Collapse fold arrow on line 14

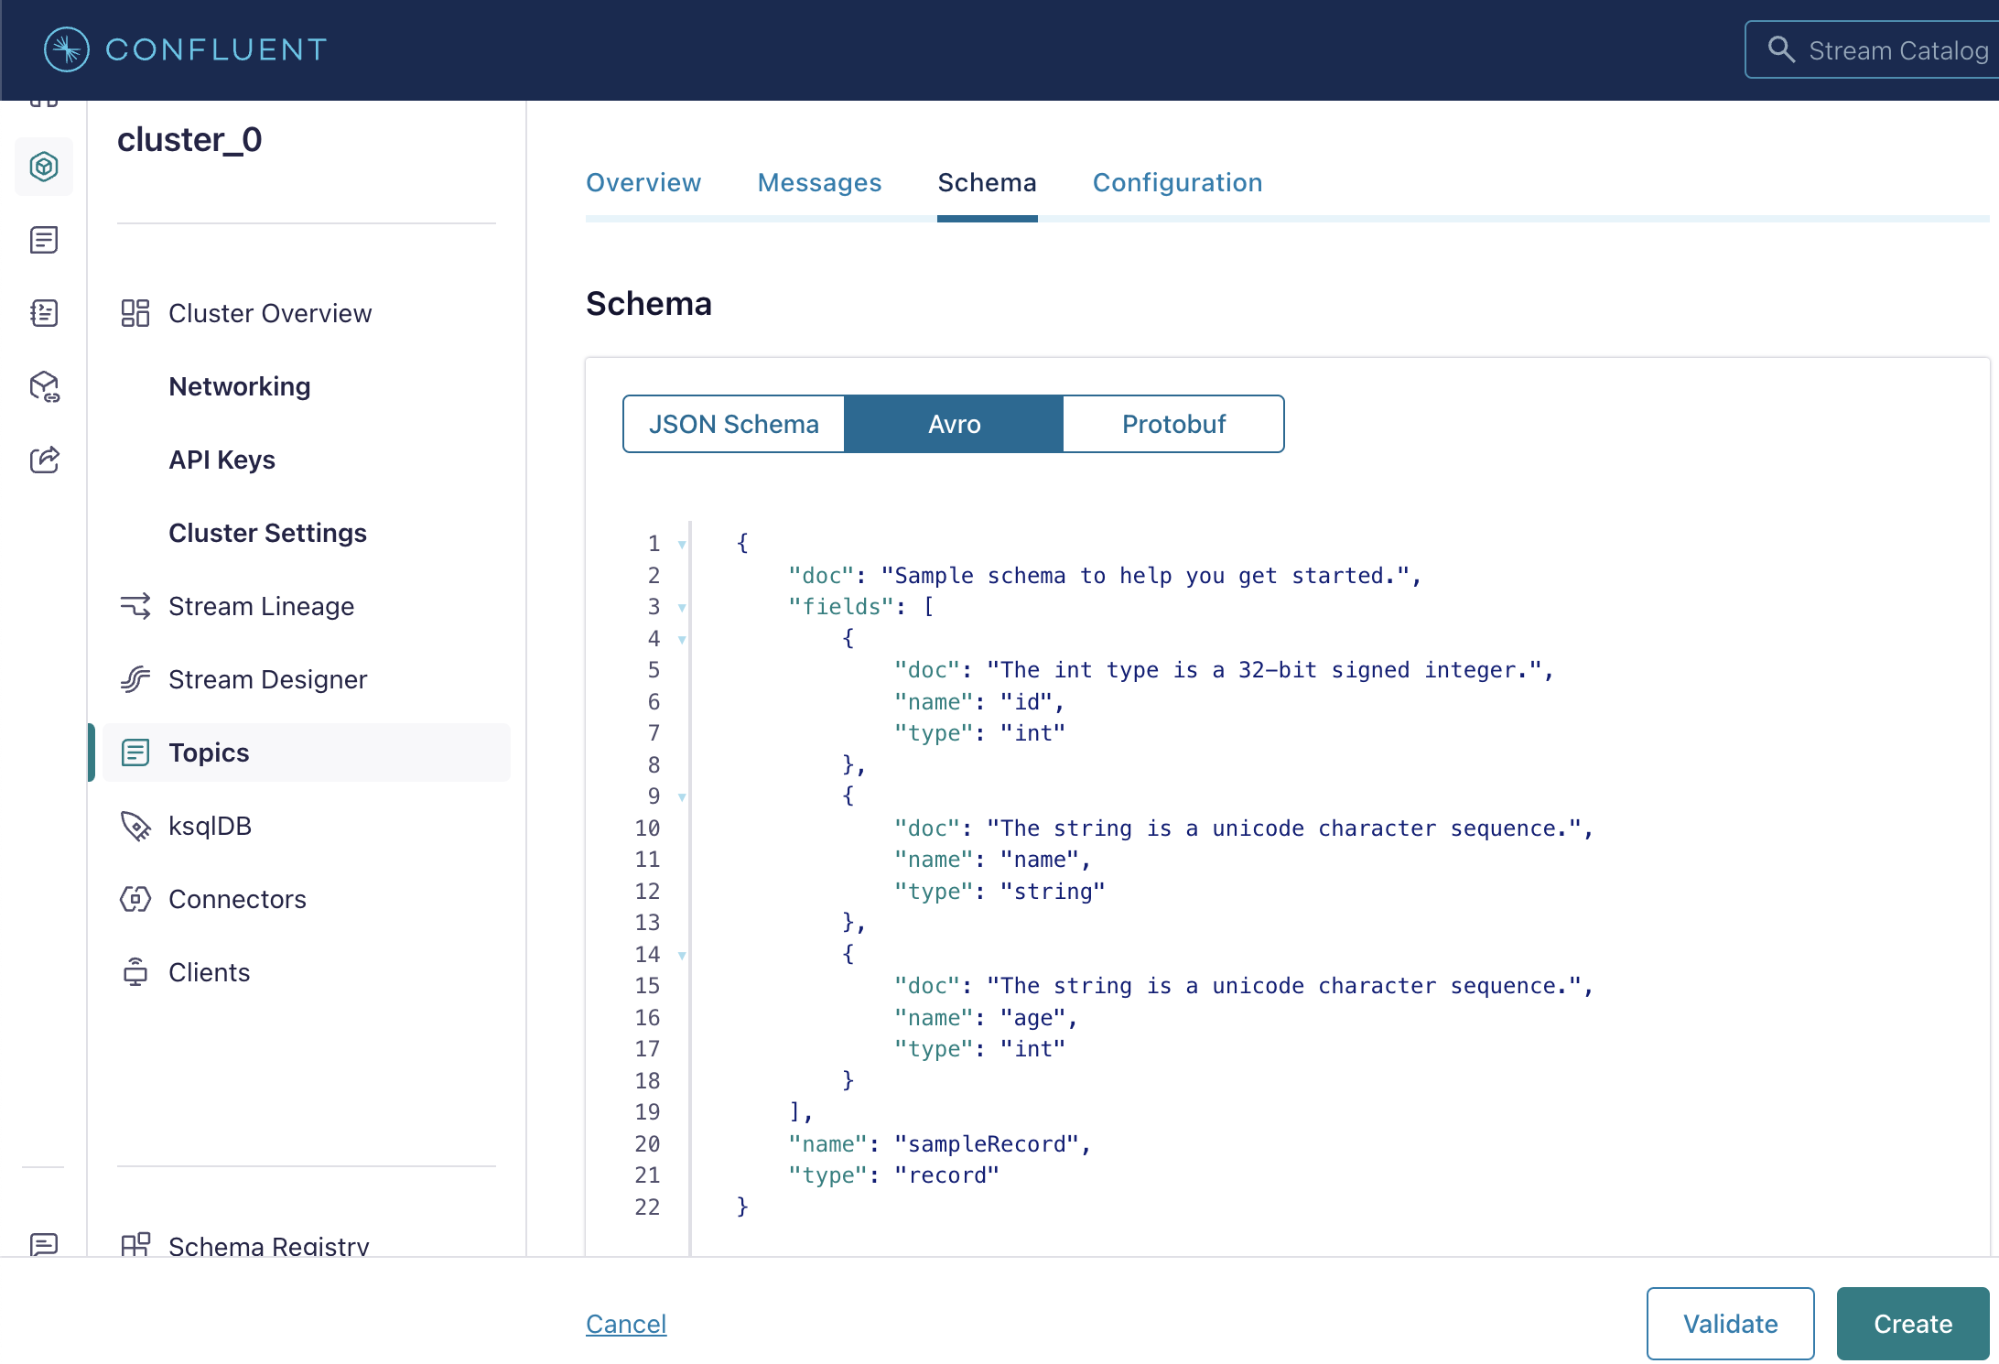point(682,956)
